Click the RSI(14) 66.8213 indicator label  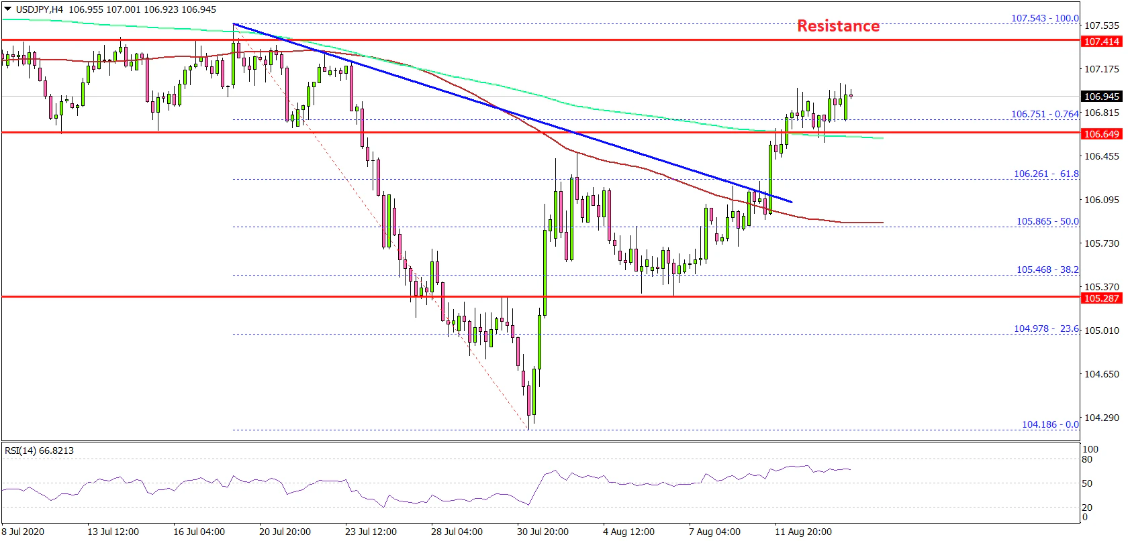tap(39, 450)
